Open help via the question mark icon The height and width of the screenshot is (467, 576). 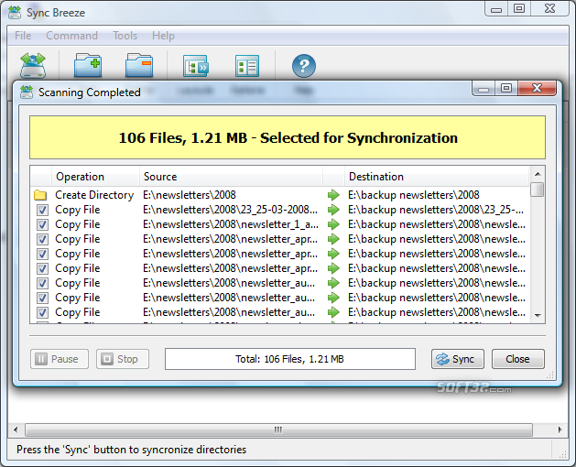click(304, 66)
